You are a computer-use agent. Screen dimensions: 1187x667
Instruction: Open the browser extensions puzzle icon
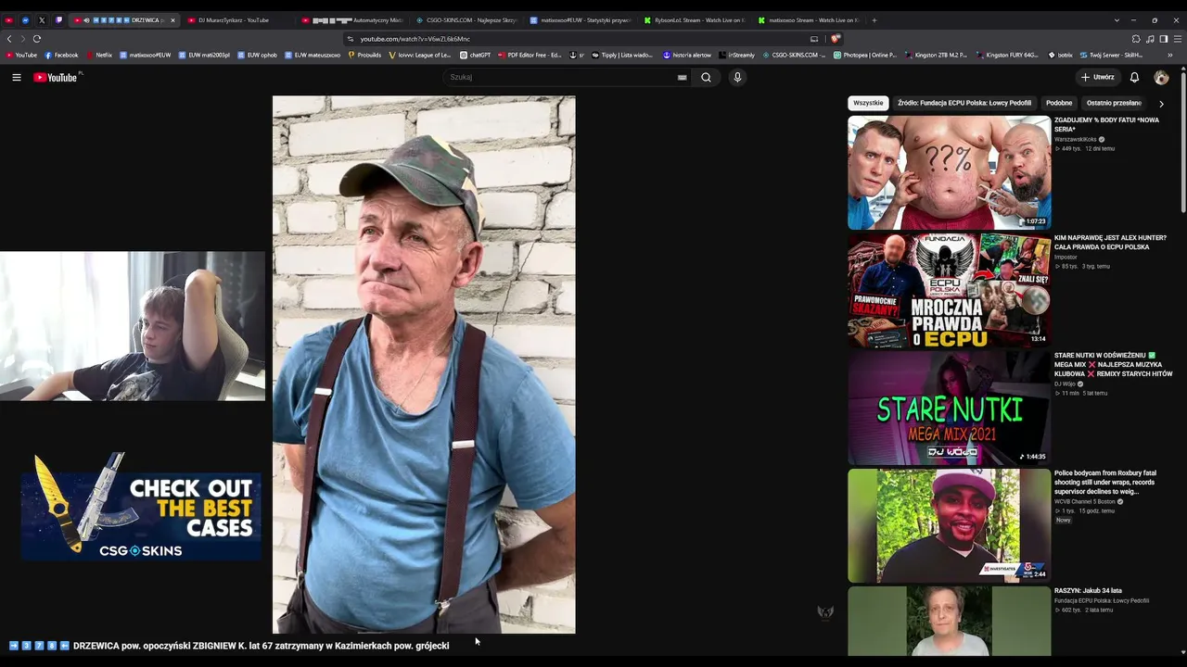point(1136,39)
